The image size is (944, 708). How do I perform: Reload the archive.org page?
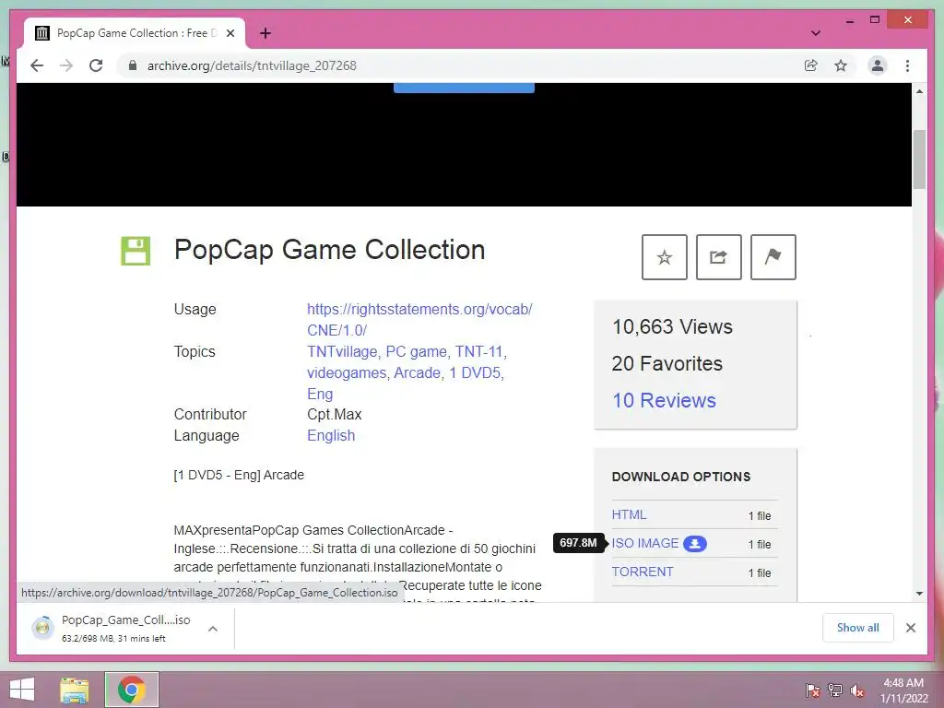(x=96, y=65)
